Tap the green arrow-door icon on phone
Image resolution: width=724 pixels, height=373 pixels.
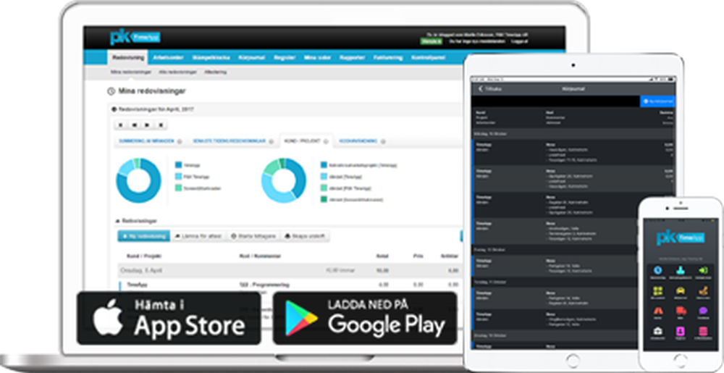pos(704,270)
